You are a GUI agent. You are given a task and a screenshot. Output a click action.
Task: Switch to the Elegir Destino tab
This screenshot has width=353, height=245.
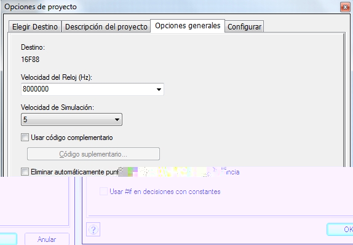(x=35, y=27)
